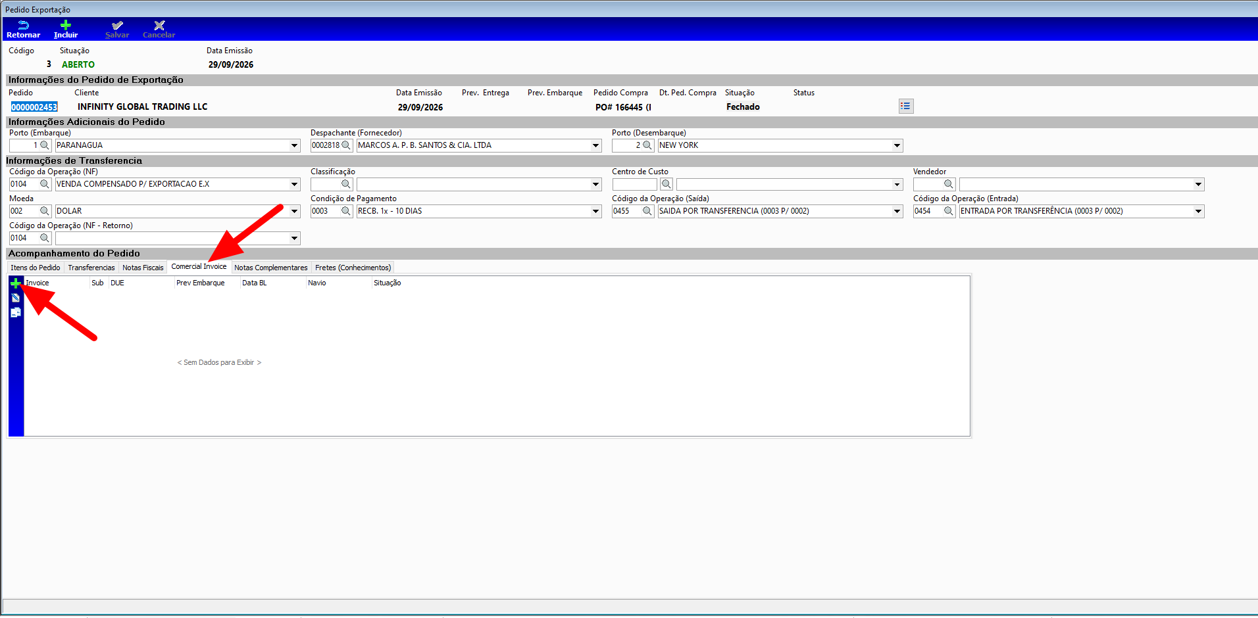Expand RECB. 1x - 10 DIAS dropdown
The height and width of the screenshot is (618, 1258).
coord(595,211)
